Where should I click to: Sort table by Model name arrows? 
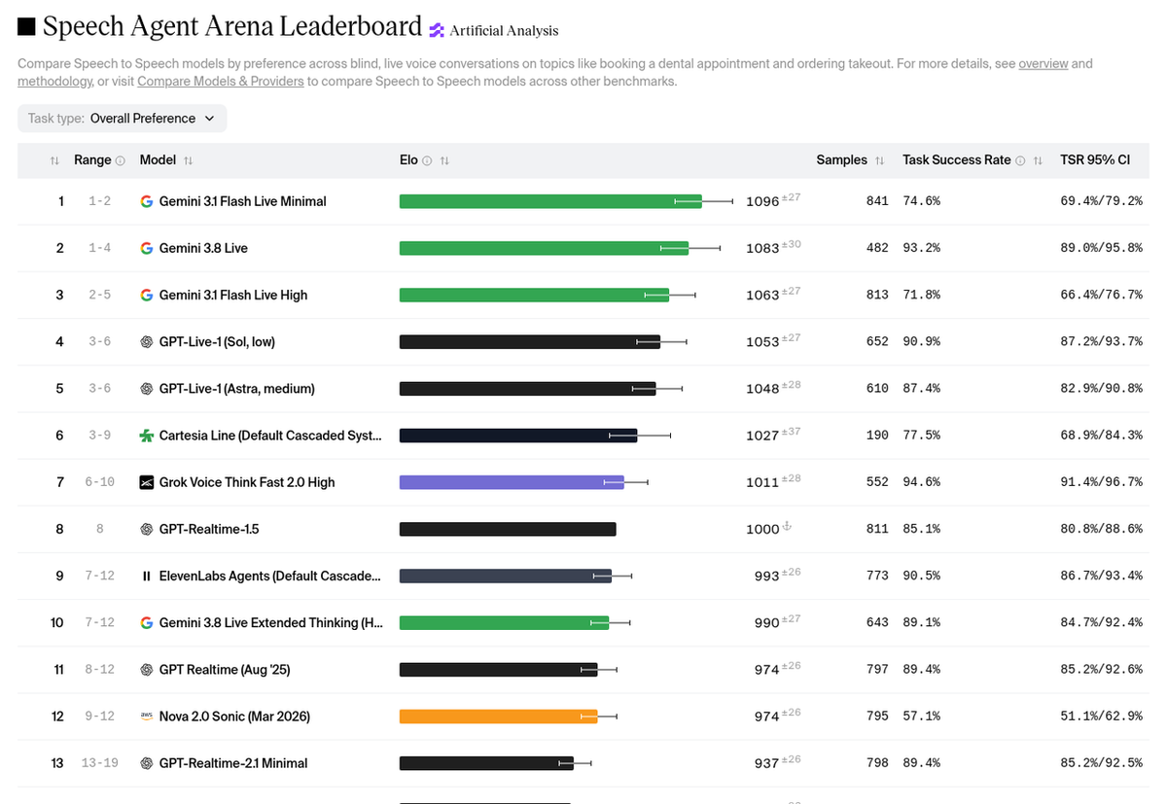click(188, 160)
